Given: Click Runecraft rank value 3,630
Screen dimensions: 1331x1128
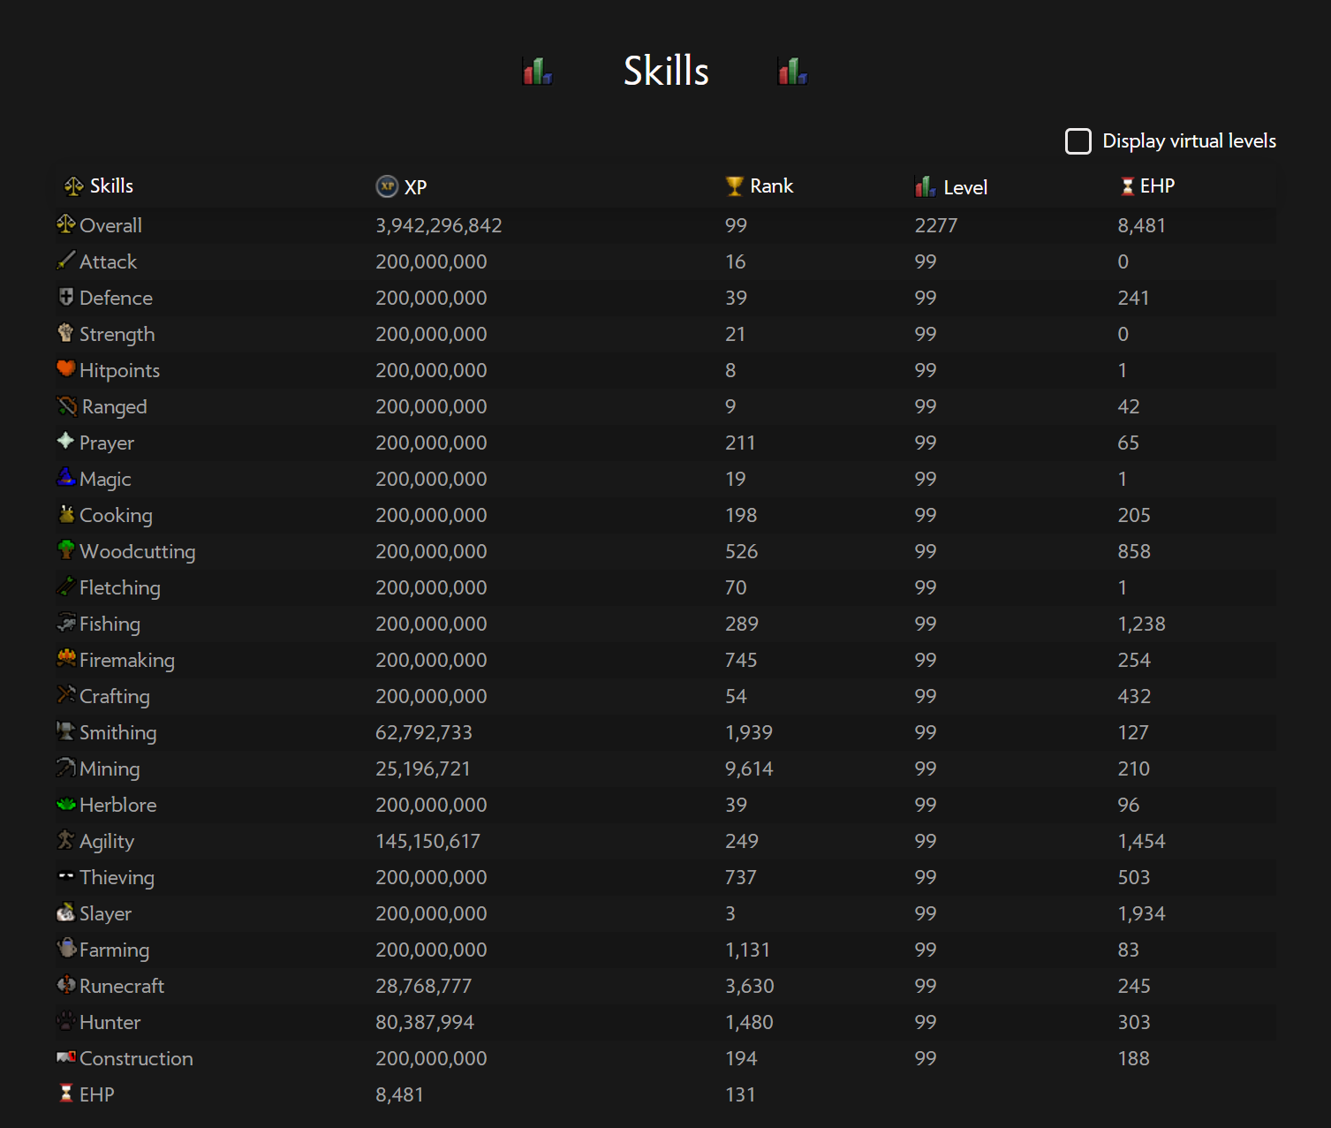Looking at the screenshot, I should (750, 986).
